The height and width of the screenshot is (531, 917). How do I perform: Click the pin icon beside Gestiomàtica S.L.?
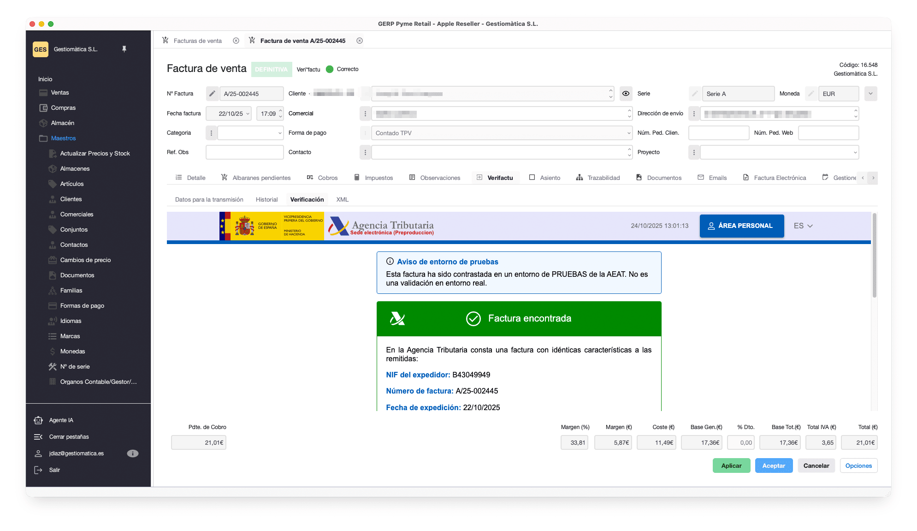[124, 49]
